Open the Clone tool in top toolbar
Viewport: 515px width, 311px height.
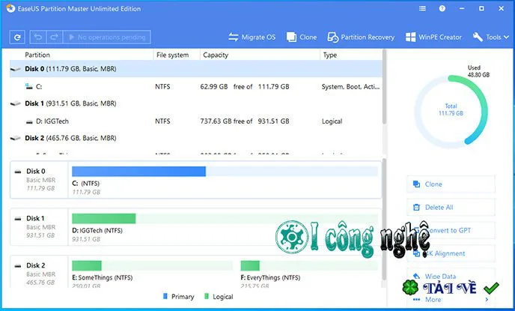[302, 37]
